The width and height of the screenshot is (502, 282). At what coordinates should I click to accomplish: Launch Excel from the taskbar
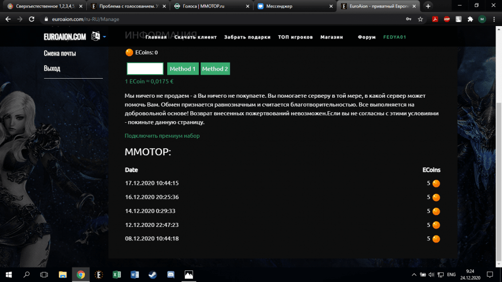[x=117, y=274]
